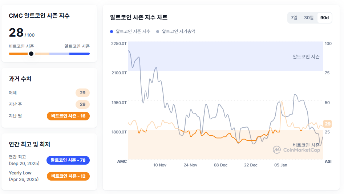
Task: Click the 비트코인 시즌 zone label in chart
Action: click(306, 145)
